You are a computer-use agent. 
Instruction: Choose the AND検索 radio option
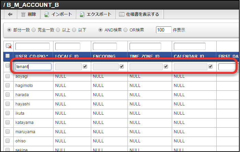(x=100, y=30)
